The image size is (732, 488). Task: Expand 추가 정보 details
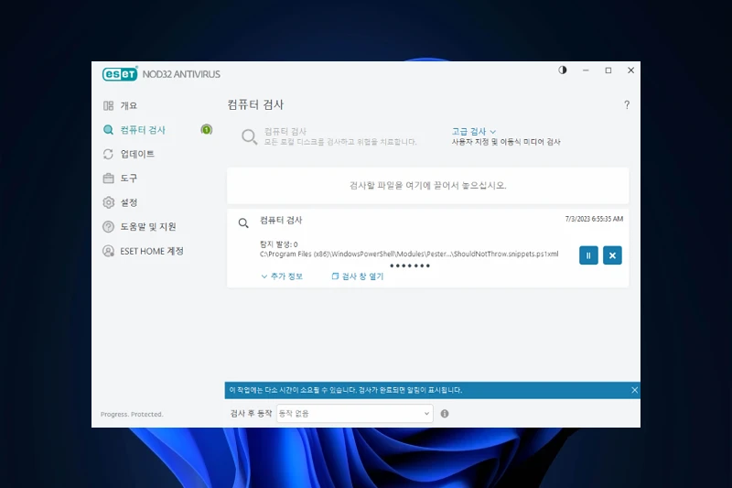[x=282, y=277]
